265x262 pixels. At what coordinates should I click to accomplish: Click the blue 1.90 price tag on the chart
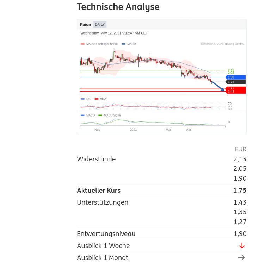pyautogui.click(x=235, y=77)
